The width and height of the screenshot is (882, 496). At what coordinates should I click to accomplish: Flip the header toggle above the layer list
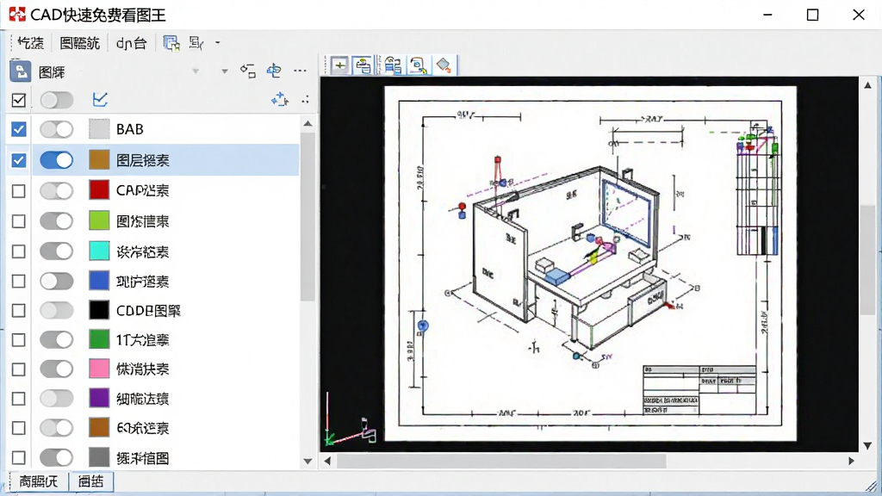click(56, 100)
